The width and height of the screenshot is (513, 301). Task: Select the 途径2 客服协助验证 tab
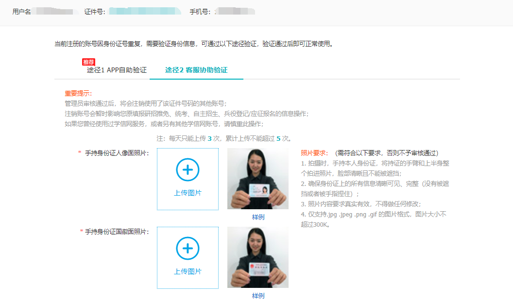tap(196, 70)
